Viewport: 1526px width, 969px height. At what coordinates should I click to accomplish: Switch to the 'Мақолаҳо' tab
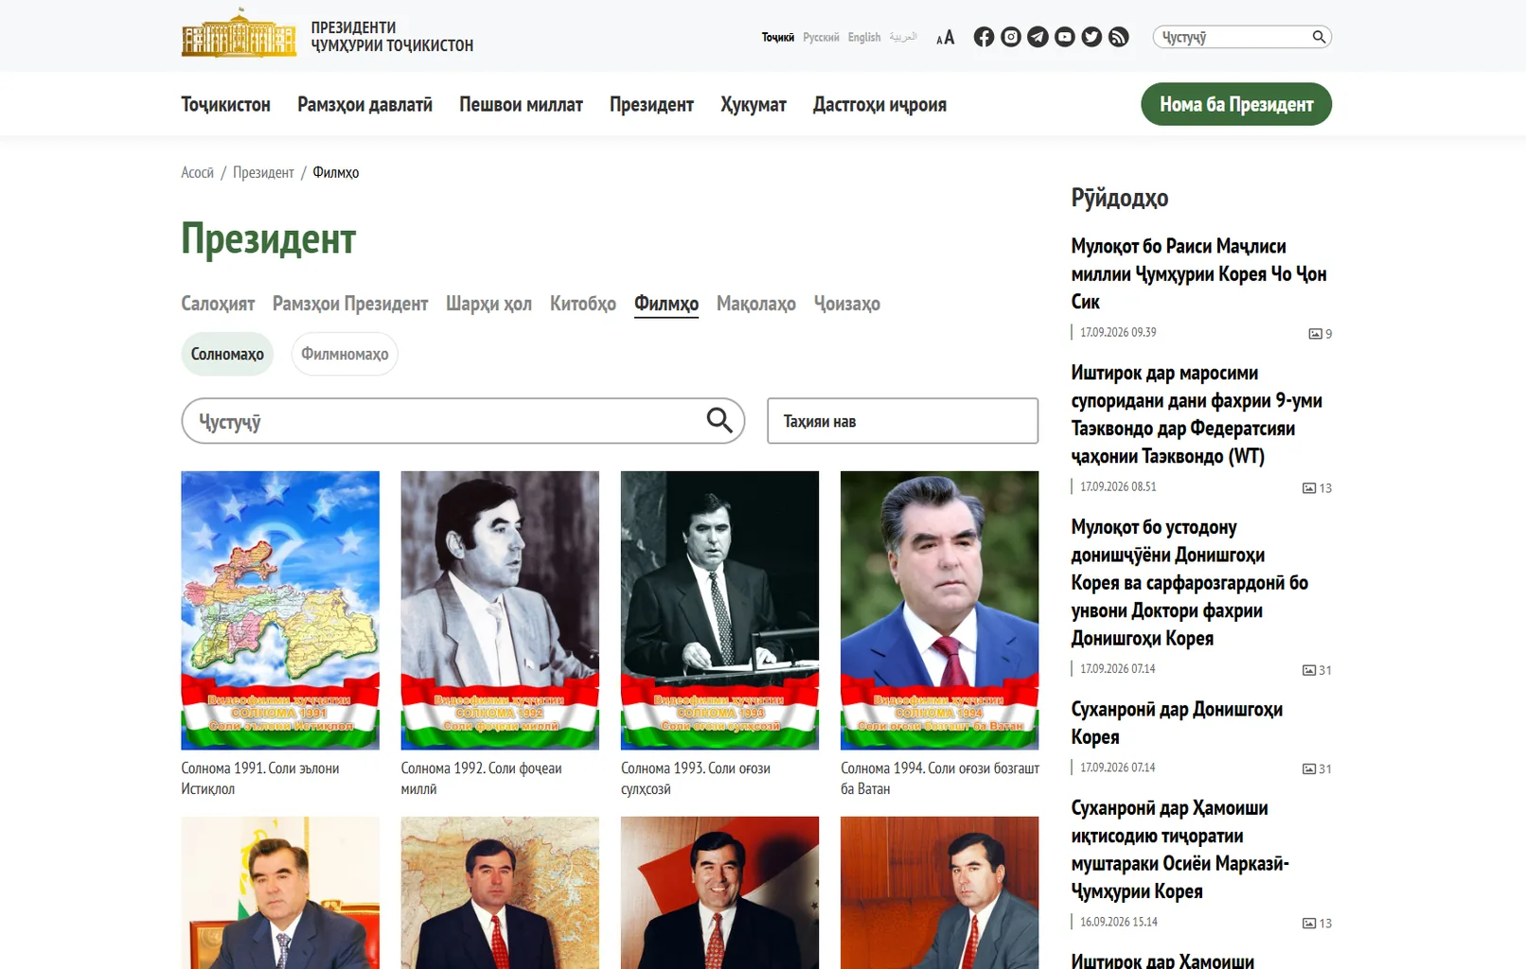pos(756,304)
